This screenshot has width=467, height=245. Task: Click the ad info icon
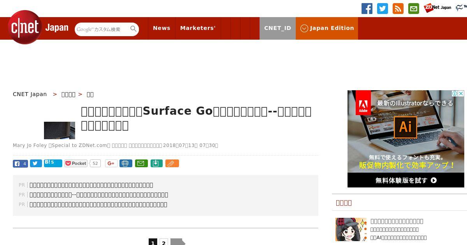pyautogui.click(x=455, y=93)
